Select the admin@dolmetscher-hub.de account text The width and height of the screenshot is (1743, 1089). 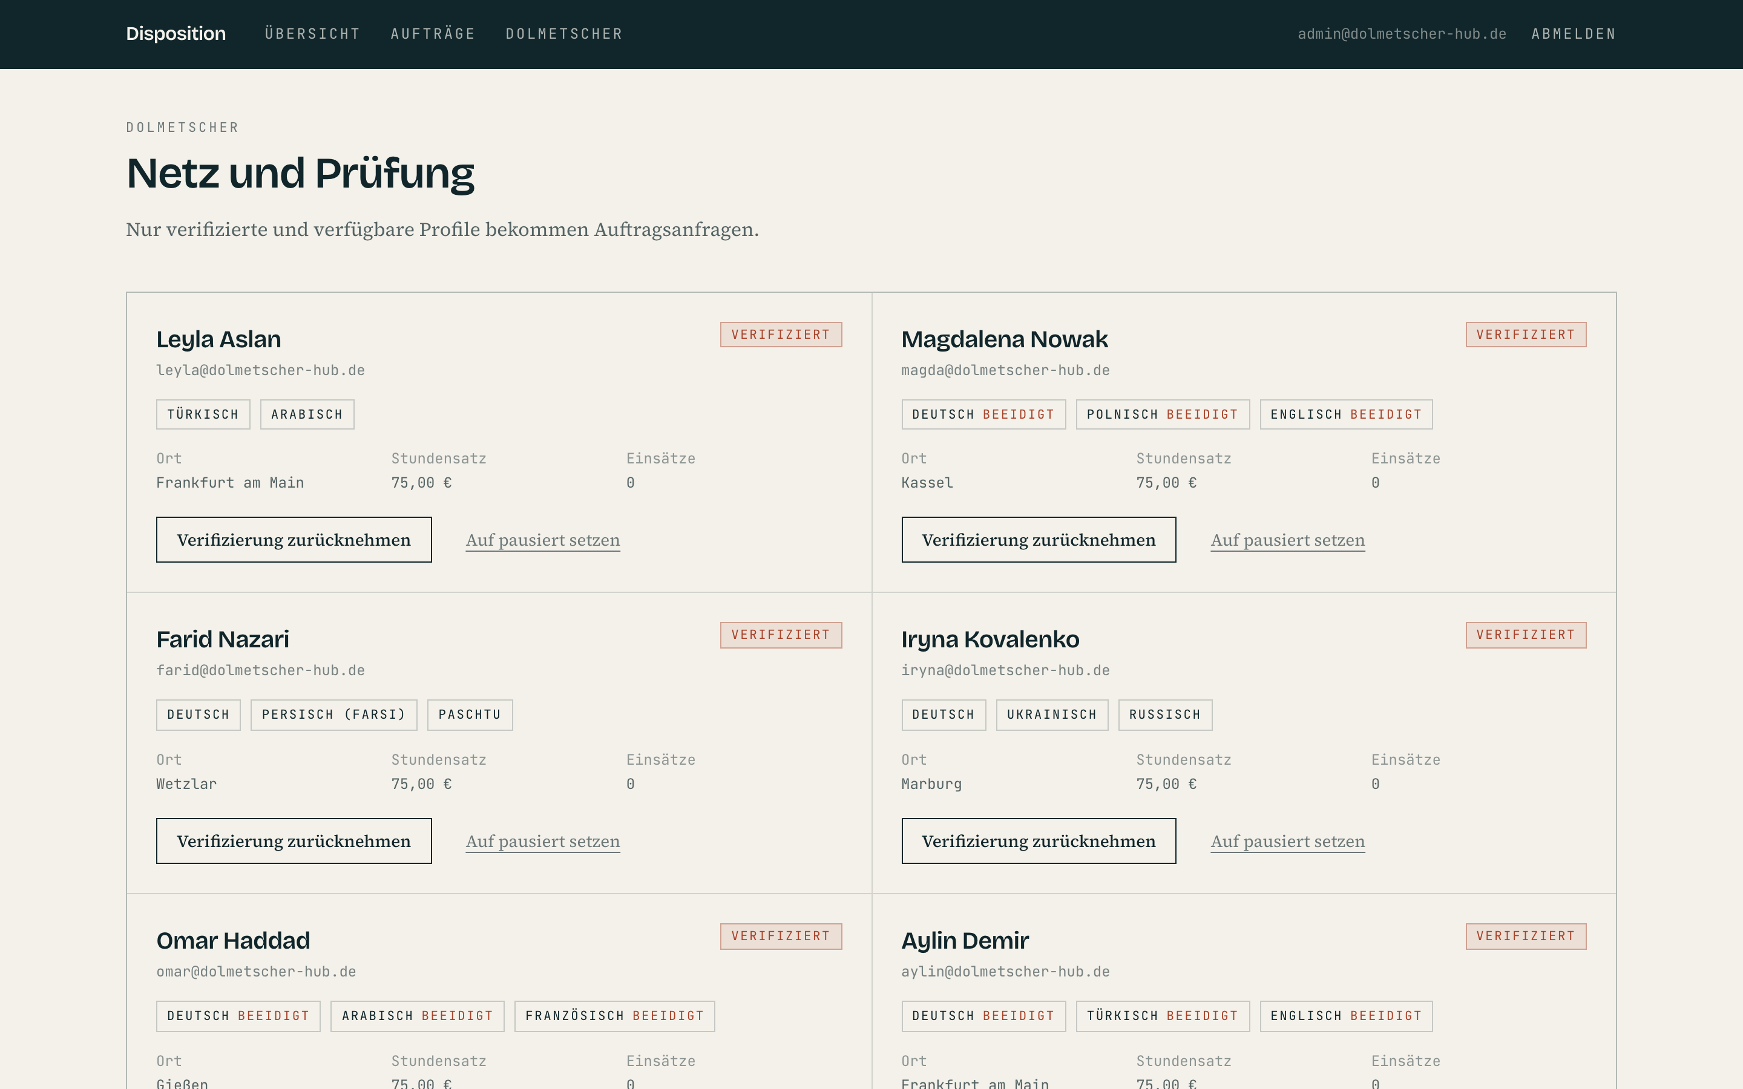(x=1402, y=34)
